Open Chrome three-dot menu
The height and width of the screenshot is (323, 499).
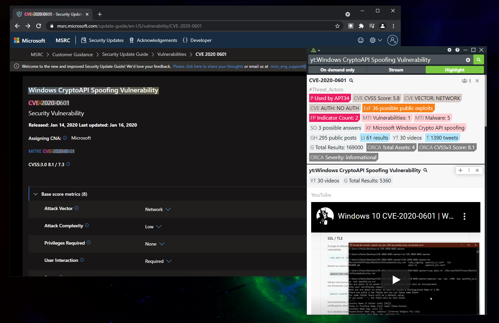click(x=393, y=26)
